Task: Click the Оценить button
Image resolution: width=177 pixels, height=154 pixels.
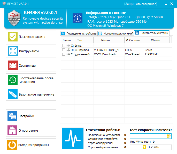Action: pyautogui.click(x=151, y=147)
